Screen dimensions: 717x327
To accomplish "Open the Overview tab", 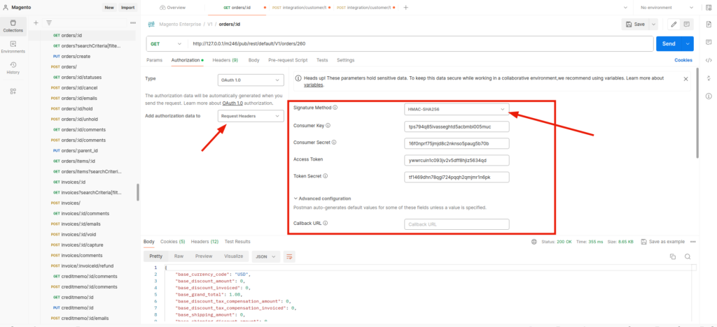I will click(x=173, y=7).
